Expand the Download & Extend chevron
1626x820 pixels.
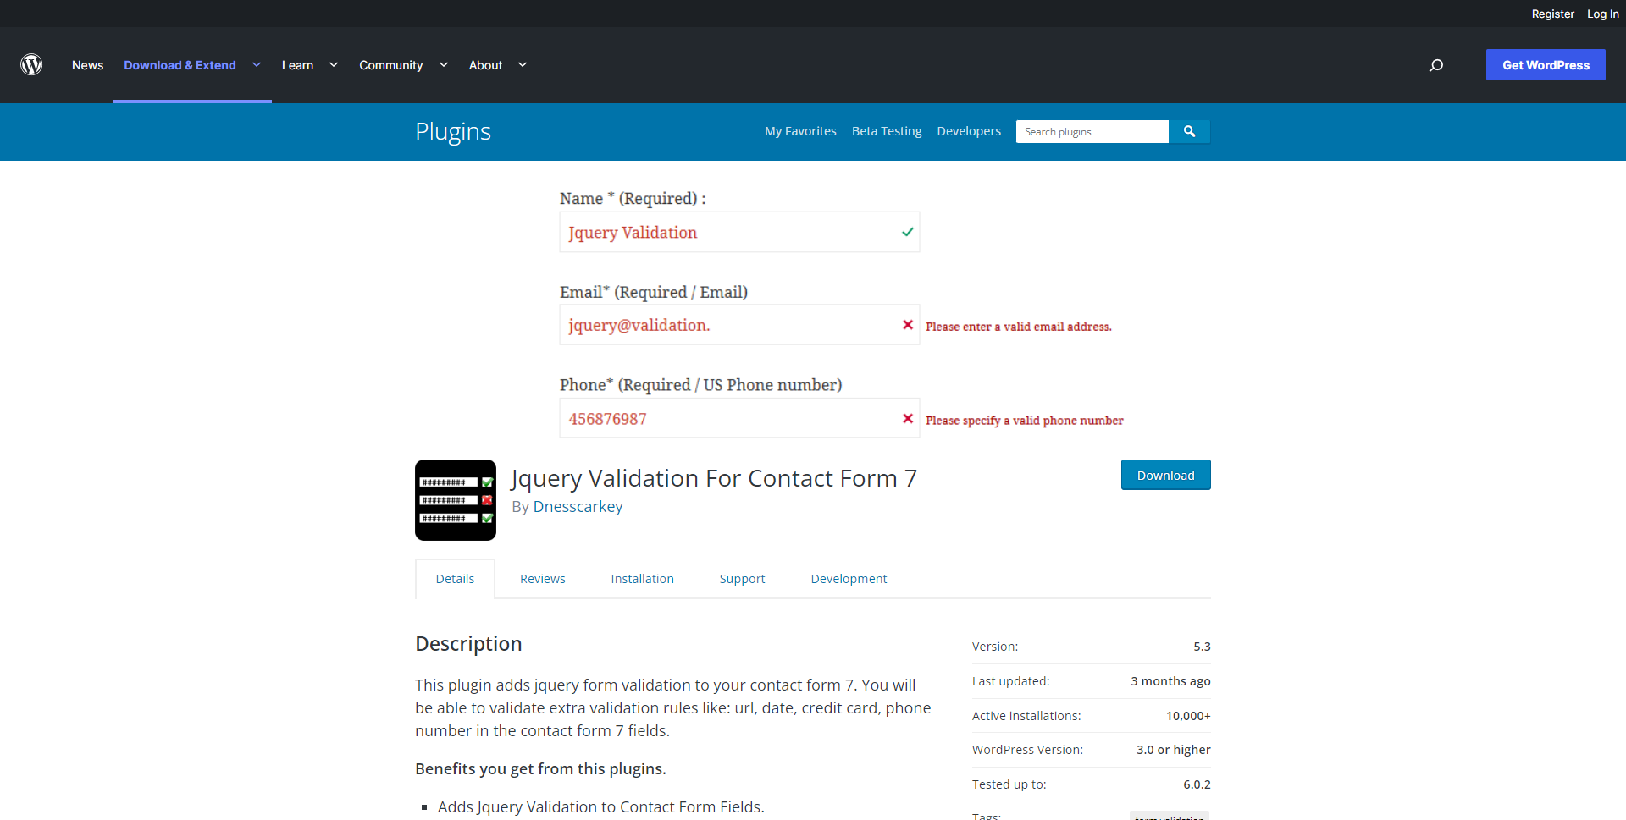[257, 65]
